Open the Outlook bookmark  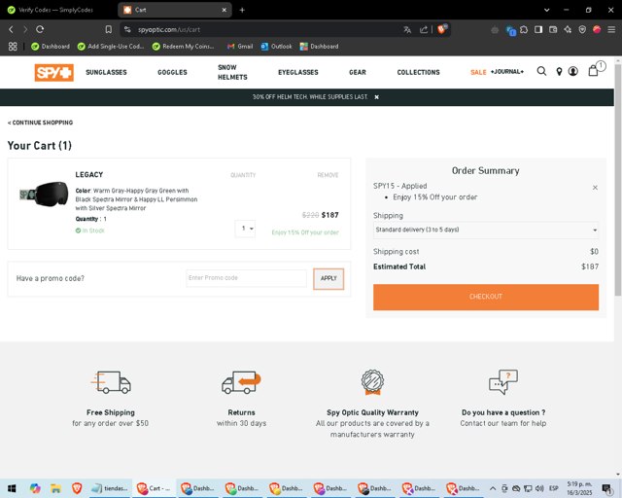(276, 47)
